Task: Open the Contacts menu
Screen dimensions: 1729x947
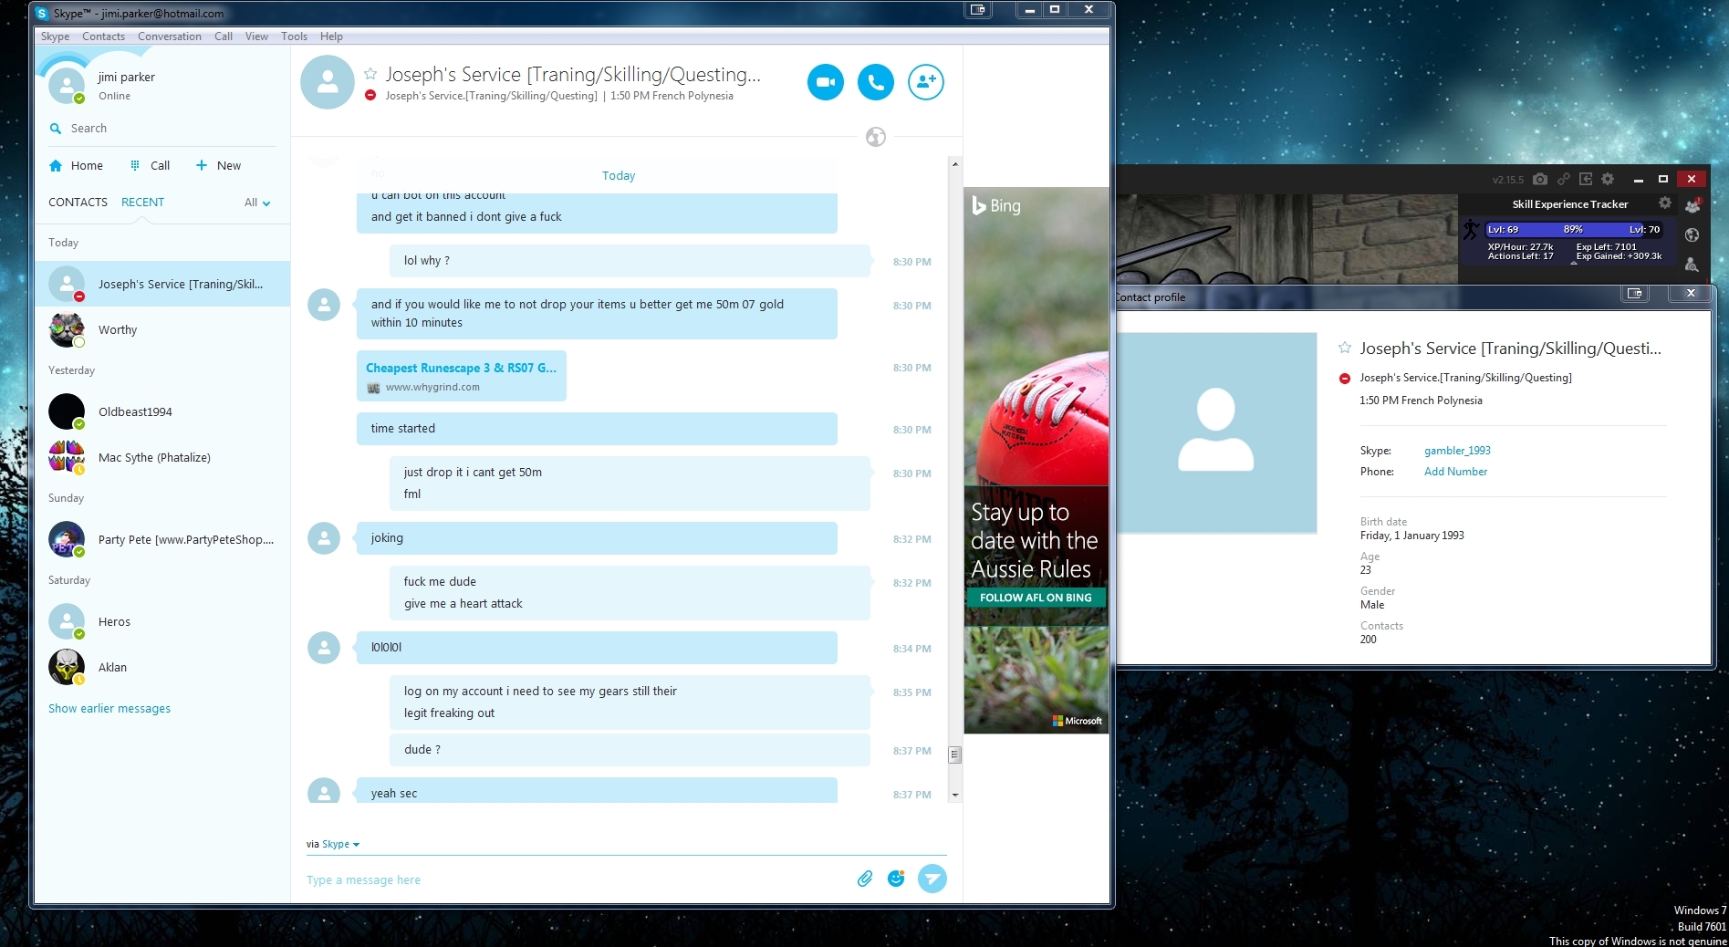Action: click(x=103, y=36)
